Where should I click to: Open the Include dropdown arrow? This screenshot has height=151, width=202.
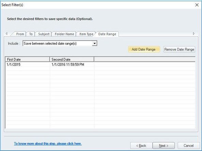[x=94, y=43]
